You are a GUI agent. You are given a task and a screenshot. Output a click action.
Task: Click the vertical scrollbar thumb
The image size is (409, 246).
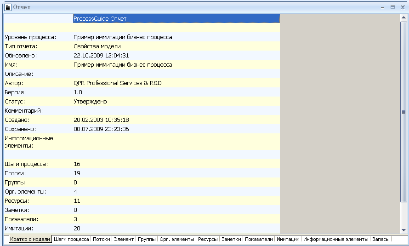tap(403, 112)
